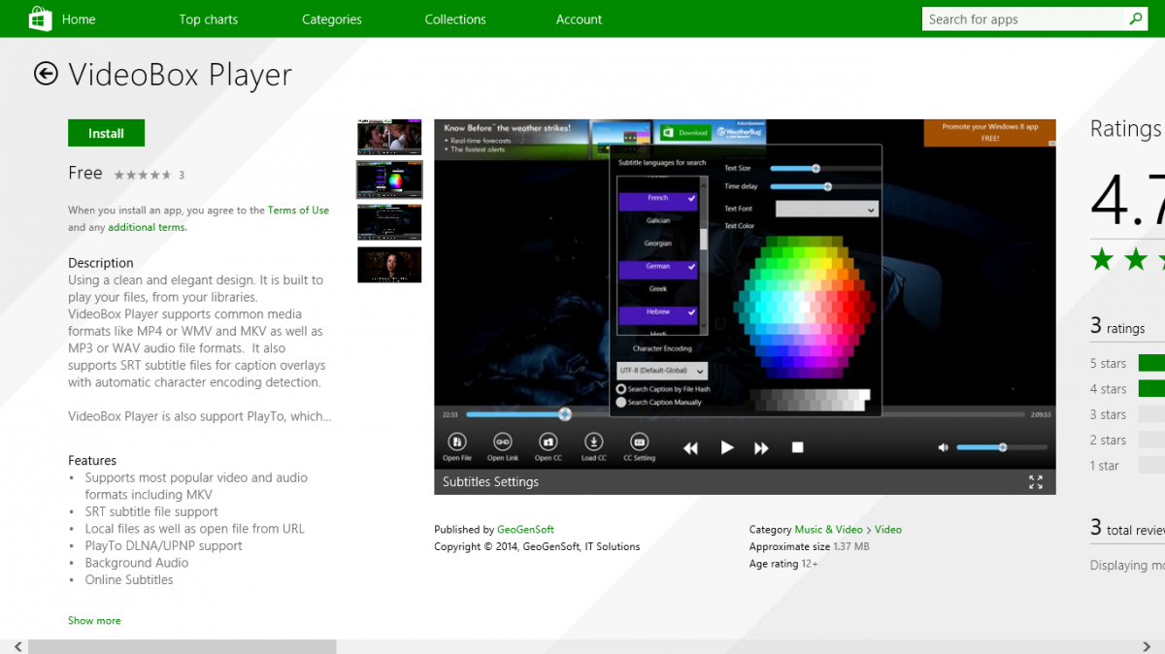Click the volume slider handle
The height and width of the screenshot is (654, 1165).
coord(1003,447)
